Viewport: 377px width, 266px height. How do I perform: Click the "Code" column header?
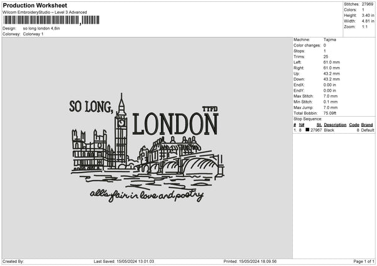pos(354,125)
